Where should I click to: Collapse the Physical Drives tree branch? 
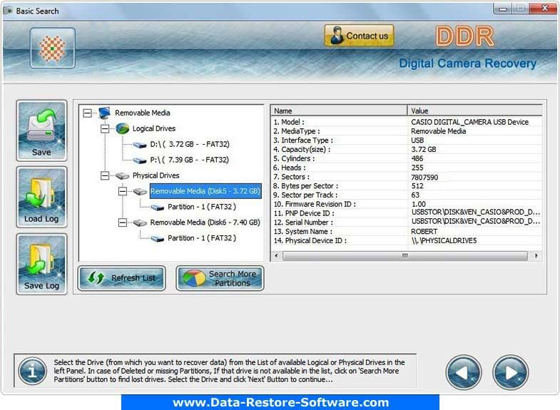tap(104, 175)
